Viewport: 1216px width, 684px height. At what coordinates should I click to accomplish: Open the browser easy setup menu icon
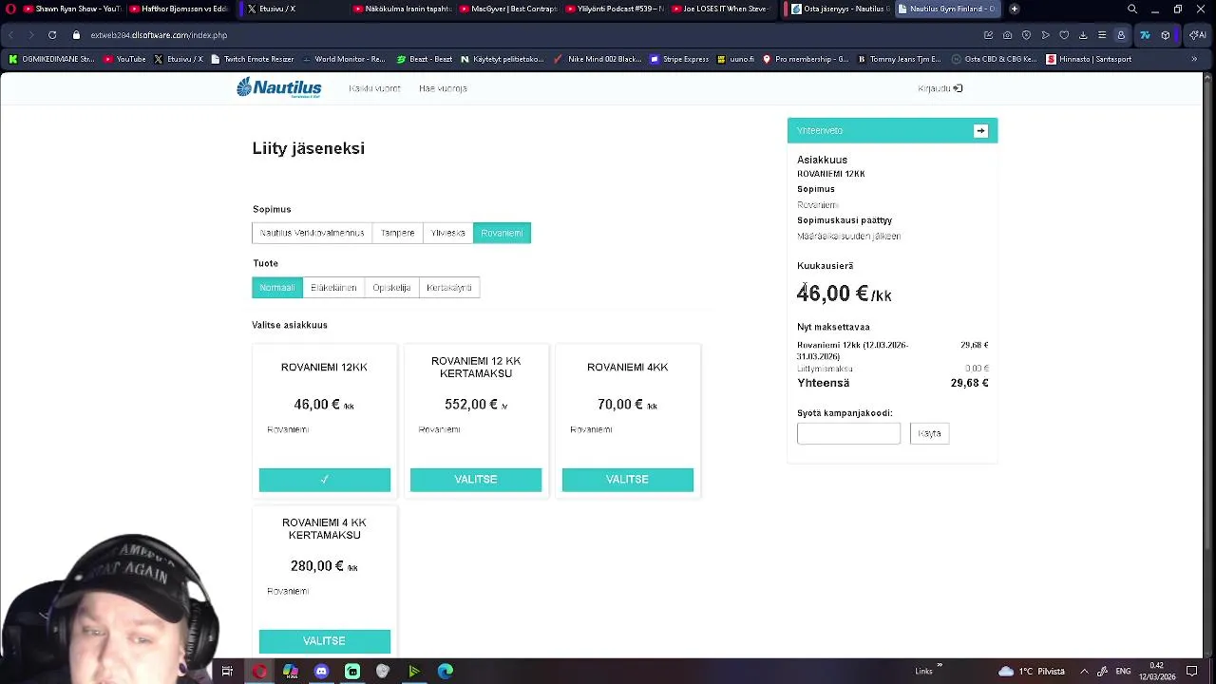coord(1102,35)
